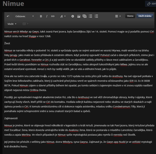Click the word Arethusy in the text
156x154 pixels.
(x=118, y=76)
